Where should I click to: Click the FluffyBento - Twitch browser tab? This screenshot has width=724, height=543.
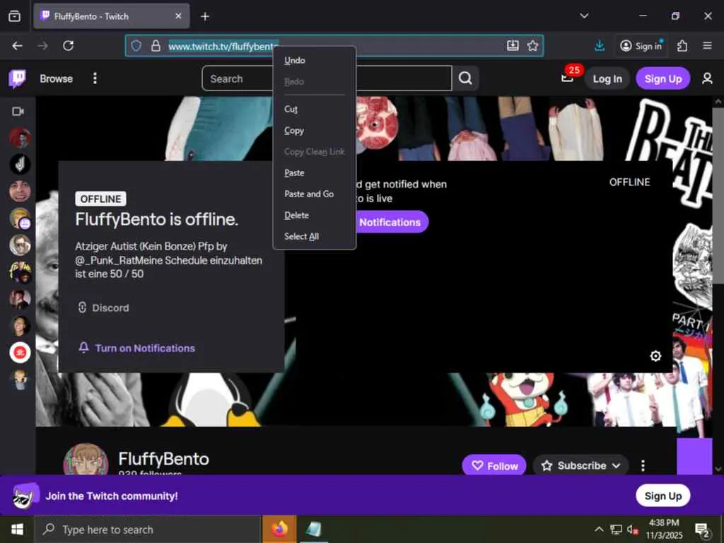click(111, 16)
